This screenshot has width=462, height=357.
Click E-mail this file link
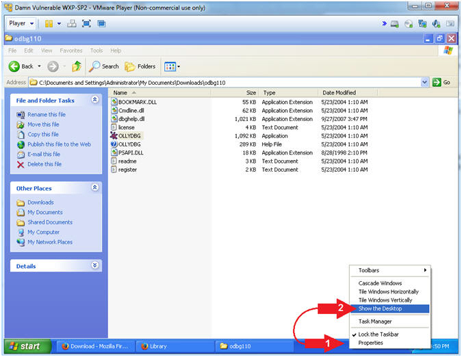coord(44,154)
